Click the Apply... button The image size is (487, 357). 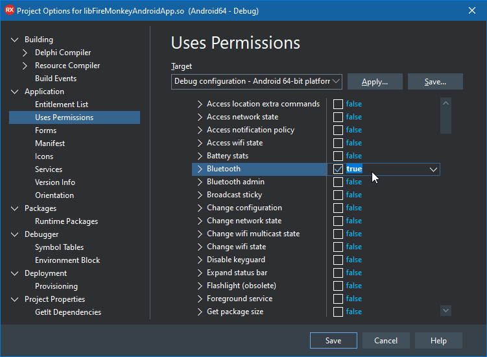pyautogui.click(x=375, y=82)
